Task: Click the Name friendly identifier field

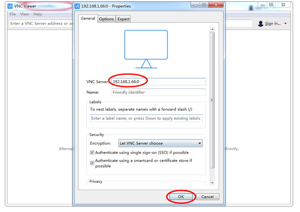Action: click(159, 92)
